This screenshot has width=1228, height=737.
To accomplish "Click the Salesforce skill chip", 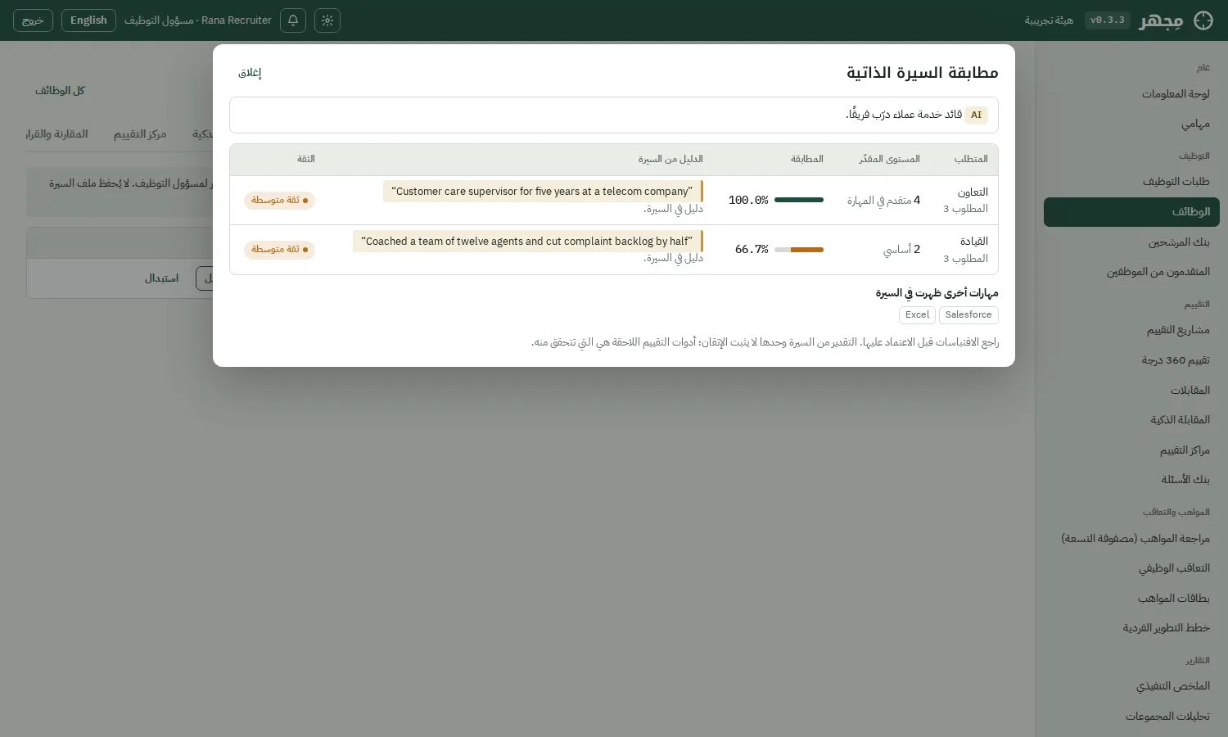I will tap(968, 315).
